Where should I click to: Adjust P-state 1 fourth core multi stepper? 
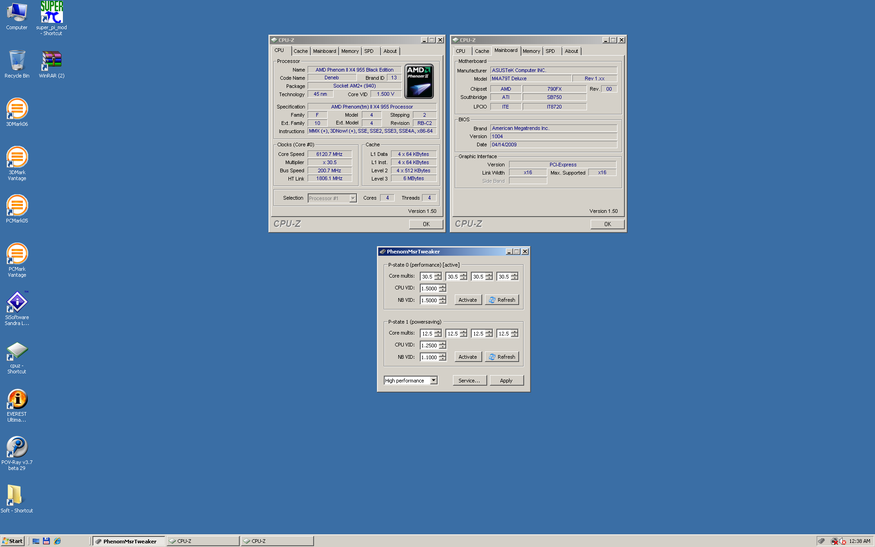[515, 333]
